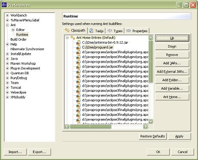The image size is (198, 160).
Task: Expand the Help preferences node
Action: click(x=7, y=44)
